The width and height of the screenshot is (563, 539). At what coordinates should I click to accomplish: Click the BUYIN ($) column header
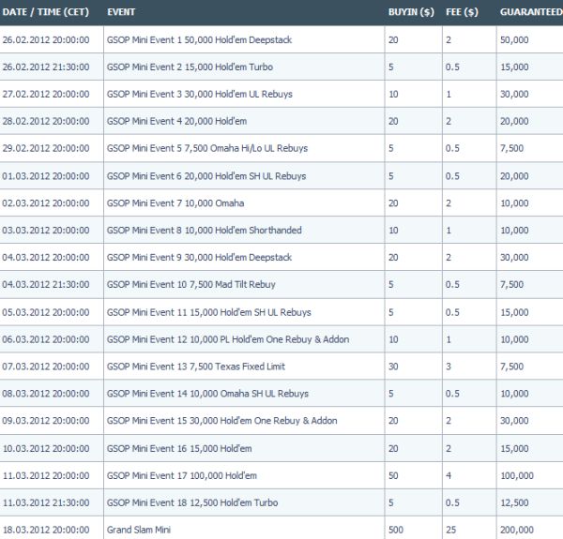pyautogui.click(x=411, y=12)
